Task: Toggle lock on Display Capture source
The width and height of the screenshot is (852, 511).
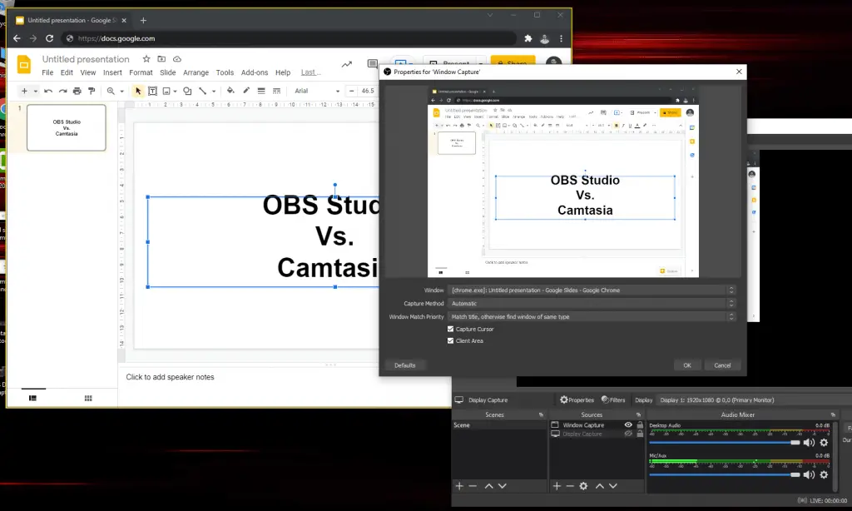Action: [x=640, y=434]
